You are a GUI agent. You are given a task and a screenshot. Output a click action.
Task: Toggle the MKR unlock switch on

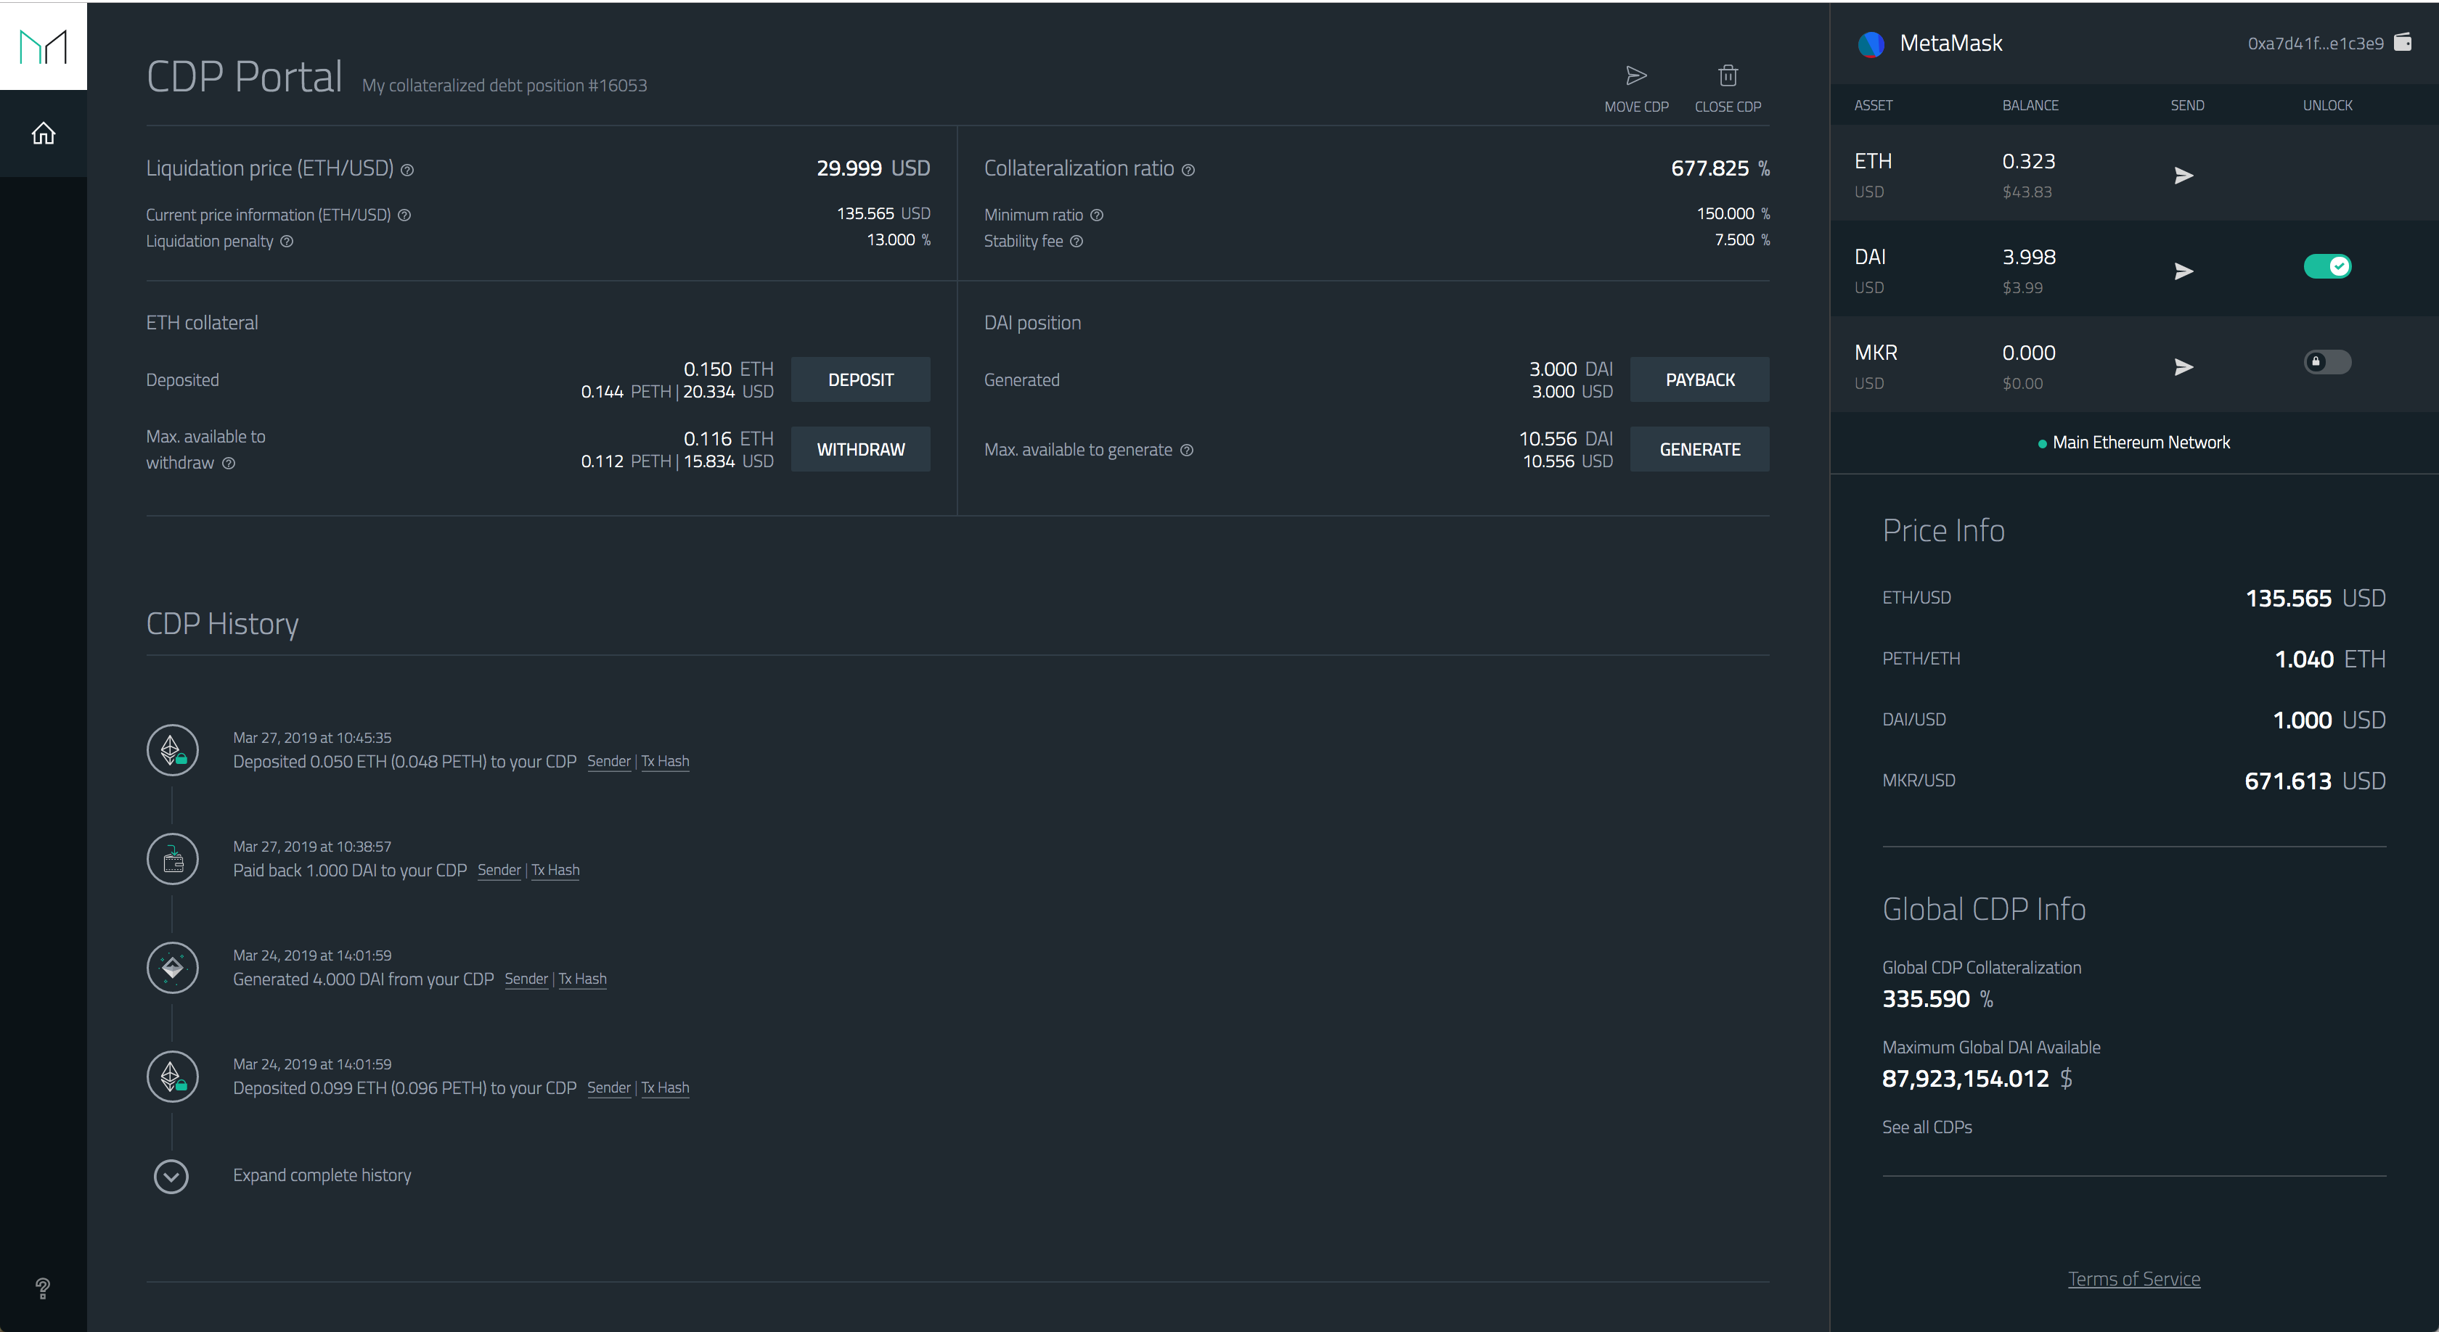[x=2327, y=361]
